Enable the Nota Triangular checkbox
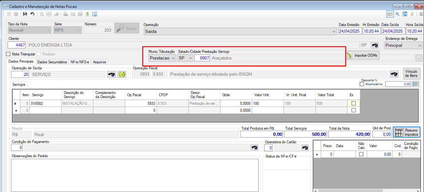The height and width of the screenshot is (192, 424). (x=8, y=54)
